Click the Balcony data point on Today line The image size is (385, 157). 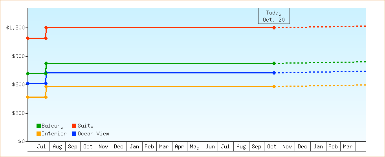(x=274, y=63)
